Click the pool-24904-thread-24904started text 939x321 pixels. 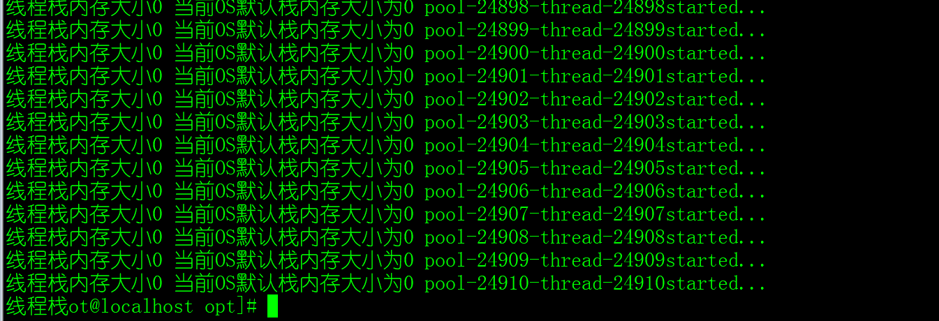[595, 146]
